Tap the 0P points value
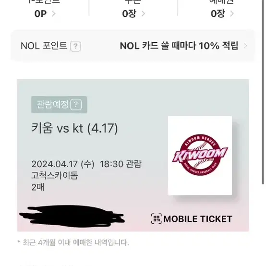 tap(40, 14)
